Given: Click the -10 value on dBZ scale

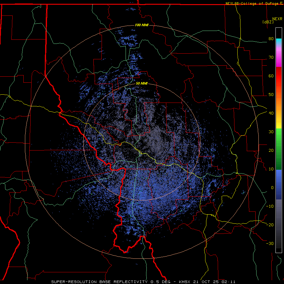Looking at the screenshot, I should (270, 206).
